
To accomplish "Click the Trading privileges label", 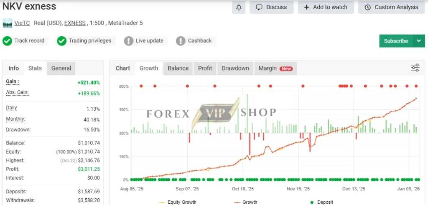I will pos(90,41).
